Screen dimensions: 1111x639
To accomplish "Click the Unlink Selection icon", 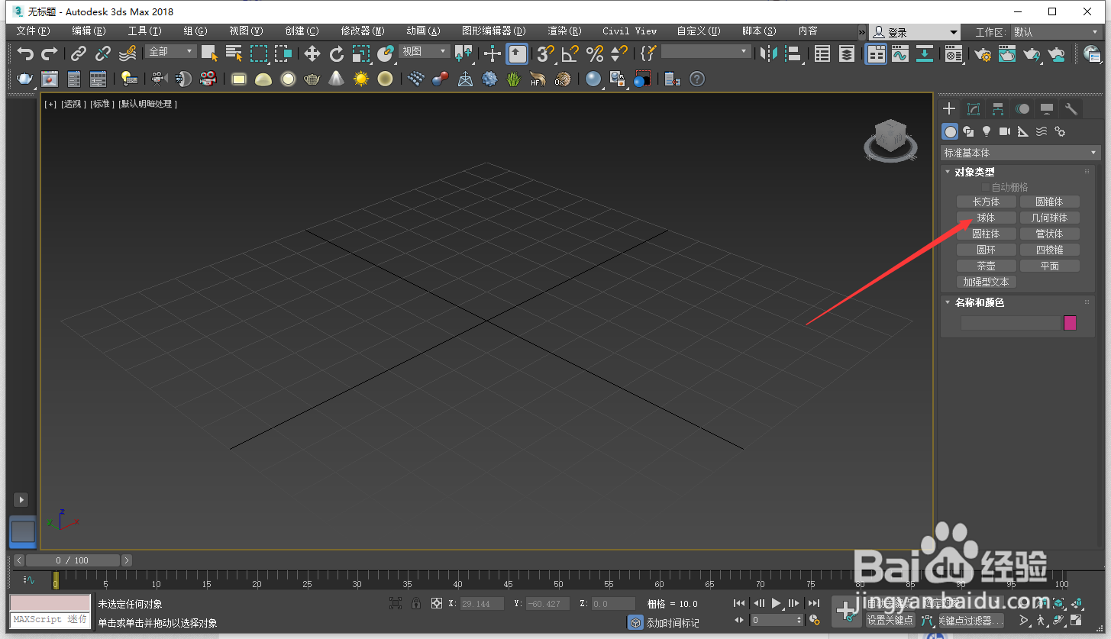I will (103, 53).
